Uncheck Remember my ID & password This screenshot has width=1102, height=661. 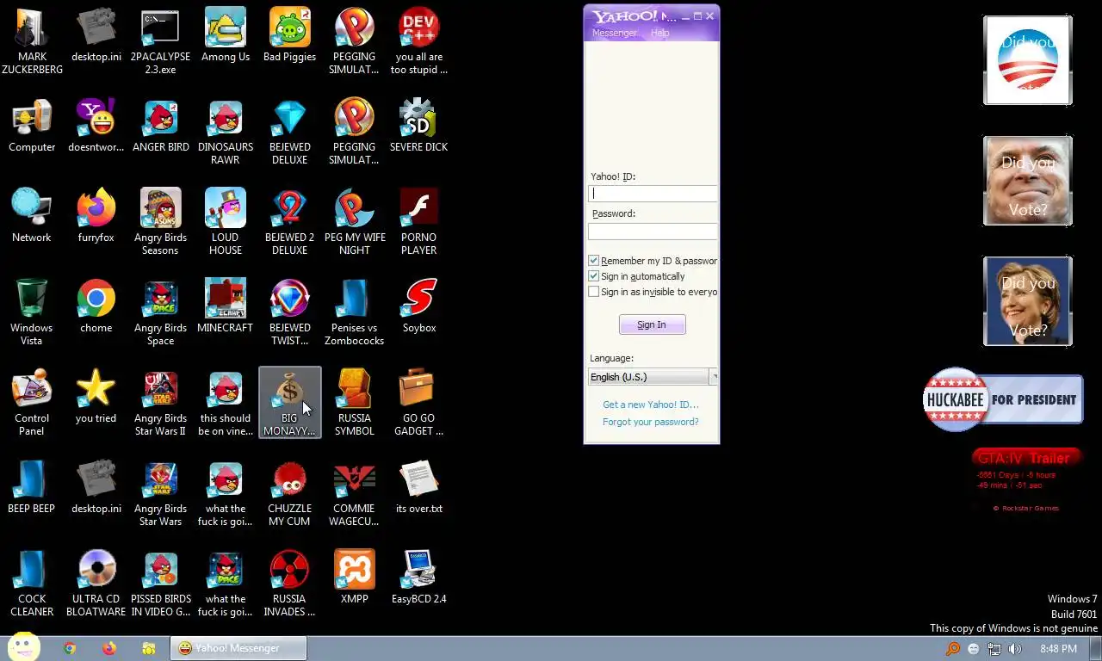593,261
